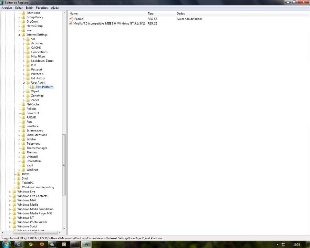310x248 pixels.
Task: Sort values by the Nome column header
Action: click(x=107, y=14)
